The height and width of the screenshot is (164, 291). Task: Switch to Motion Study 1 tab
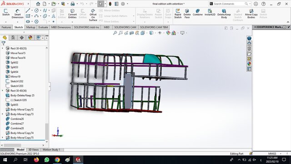[51, 150]
